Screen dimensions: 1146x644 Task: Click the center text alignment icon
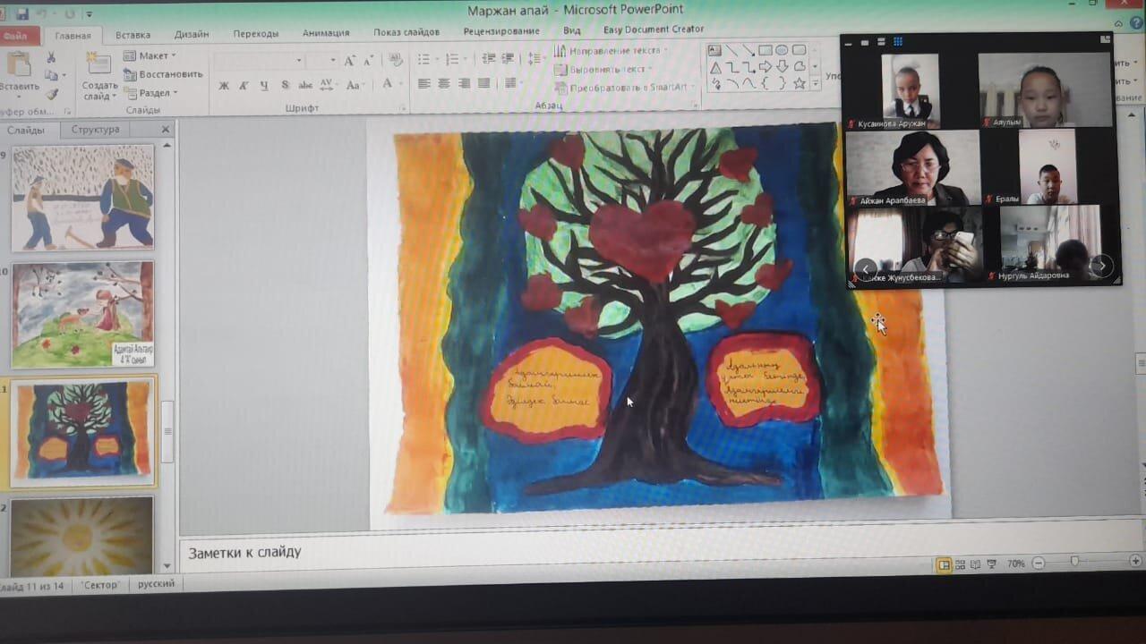pos(444,83)
